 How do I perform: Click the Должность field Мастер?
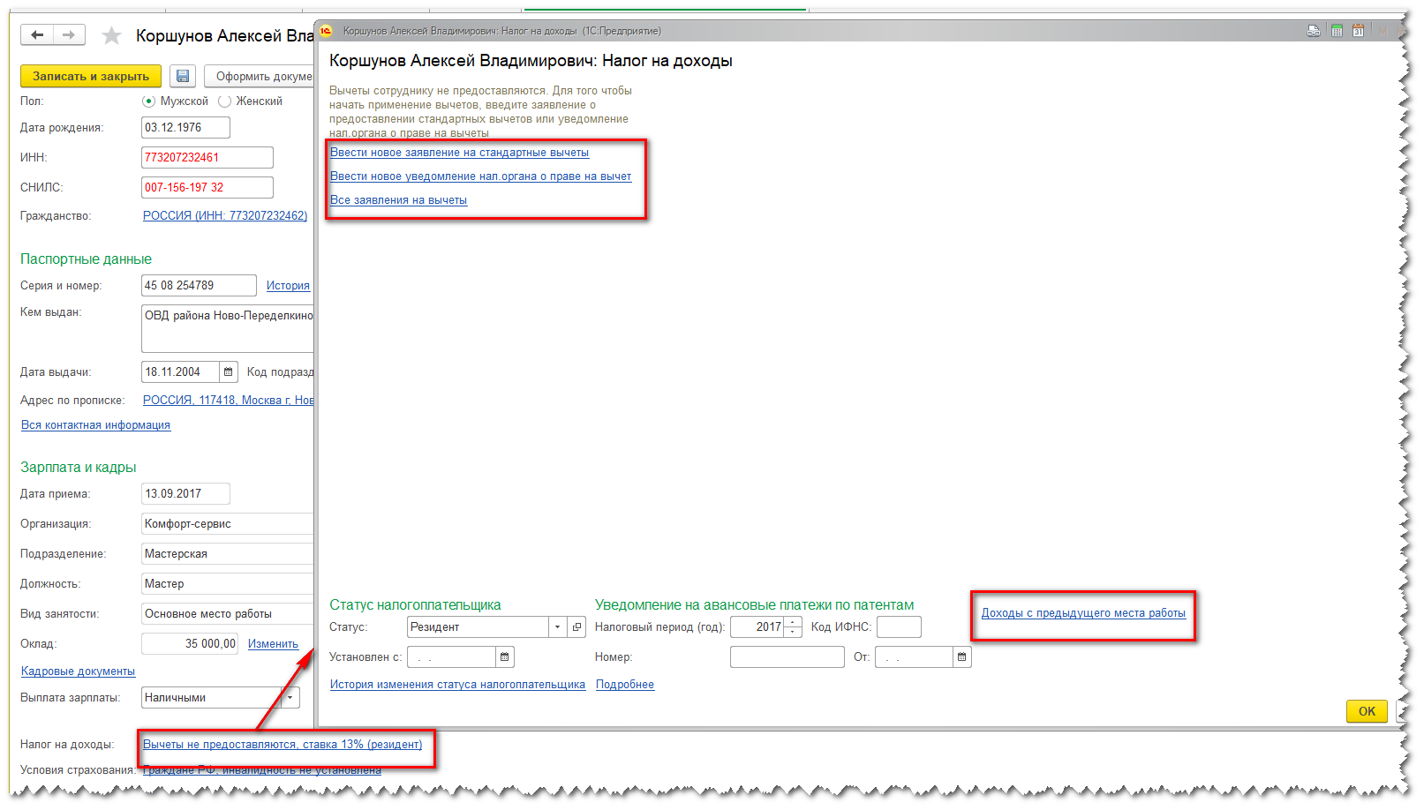coord(227,584)
